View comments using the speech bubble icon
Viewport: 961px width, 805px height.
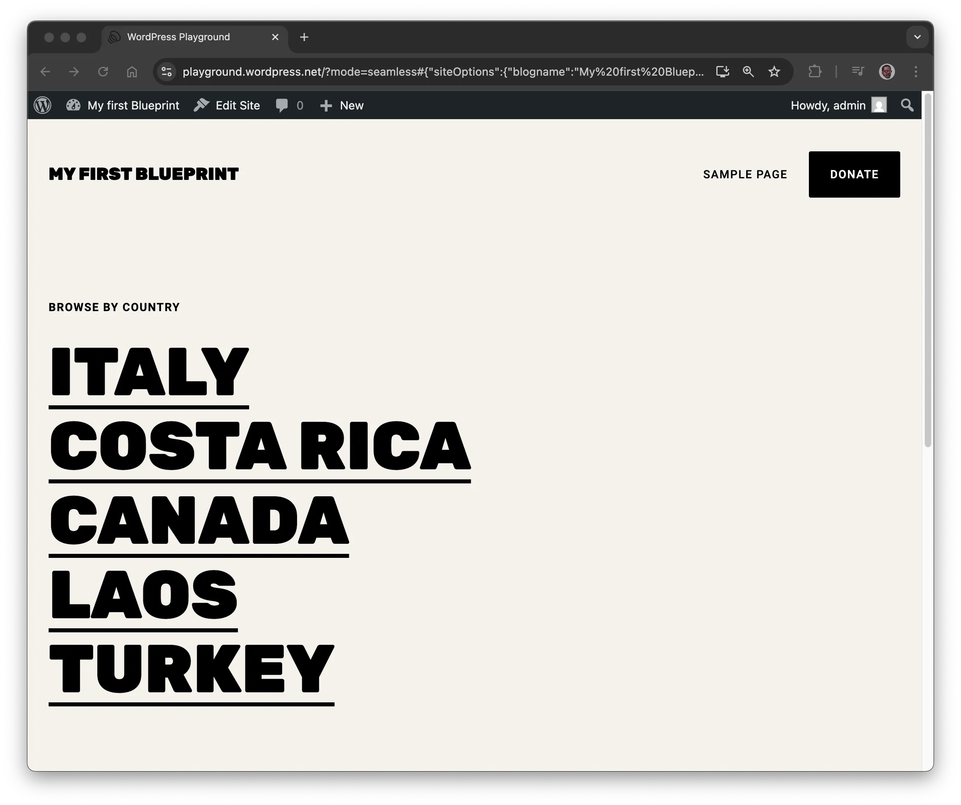coord(281,105)
